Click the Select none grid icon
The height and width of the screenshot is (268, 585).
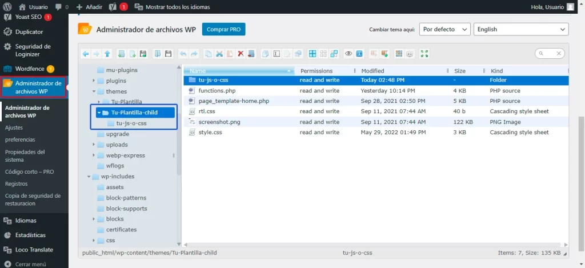coord(323,54)
